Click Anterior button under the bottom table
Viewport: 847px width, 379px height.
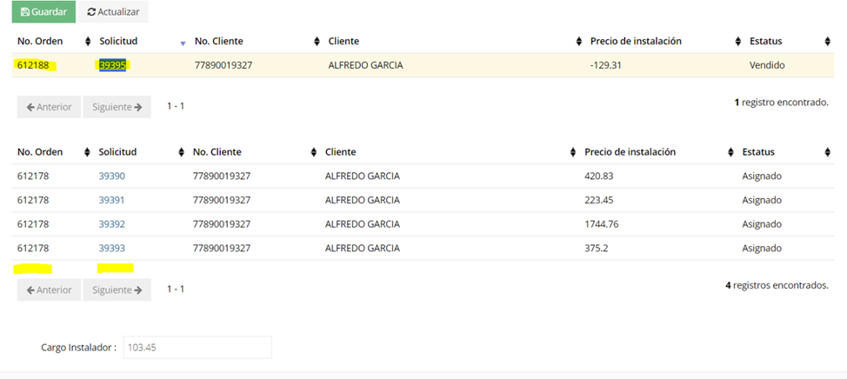[50, 290]
